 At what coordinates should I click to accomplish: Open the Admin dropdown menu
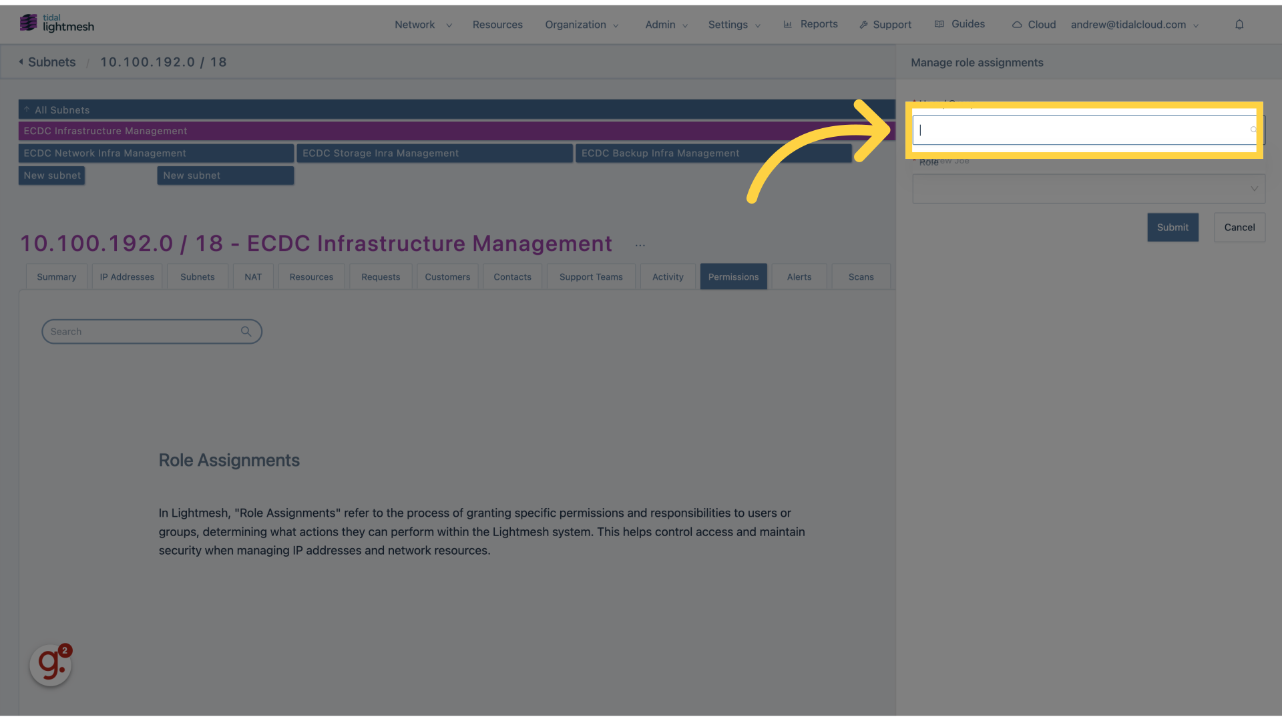tap(663, 24)
